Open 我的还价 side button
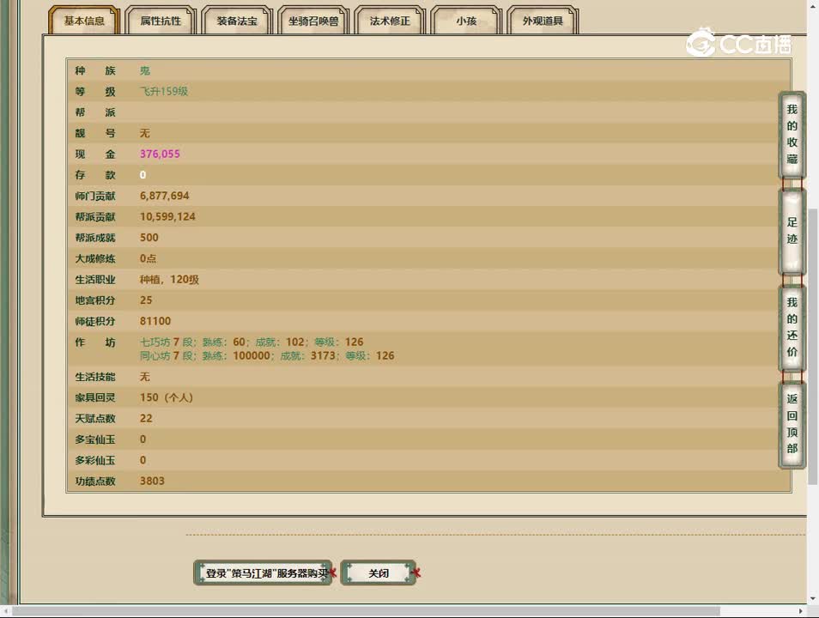 click(x=792, y=327)
